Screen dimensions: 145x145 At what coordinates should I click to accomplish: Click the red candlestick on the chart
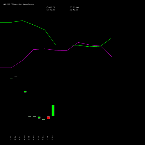coord(48,117)
